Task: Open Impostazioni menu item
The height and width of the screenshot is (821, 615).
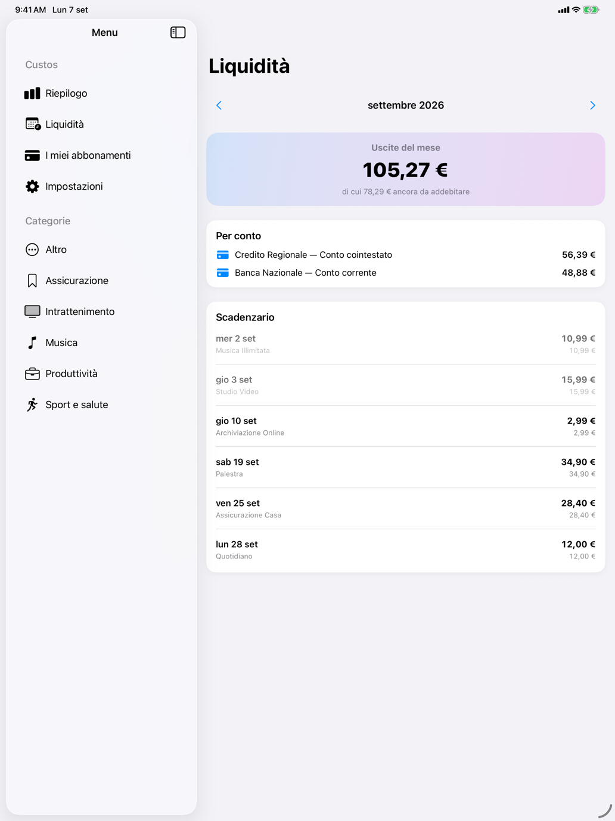Action: click(x=101, y=186)
